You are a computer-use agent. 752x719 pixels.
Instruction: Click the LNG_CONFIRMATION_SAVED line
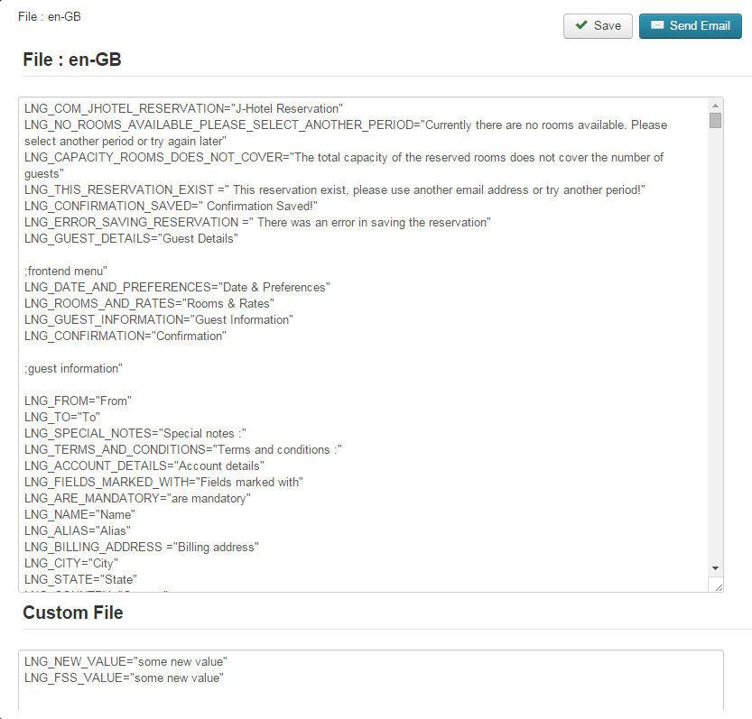[x=171, y=206]
